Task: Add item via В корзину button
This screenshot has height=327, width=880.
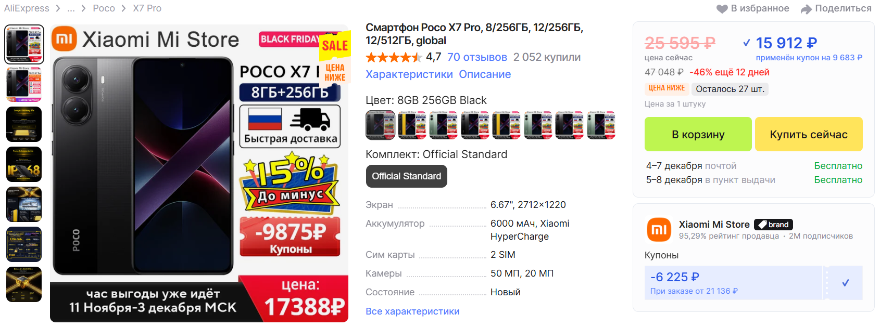Action: 698,134
